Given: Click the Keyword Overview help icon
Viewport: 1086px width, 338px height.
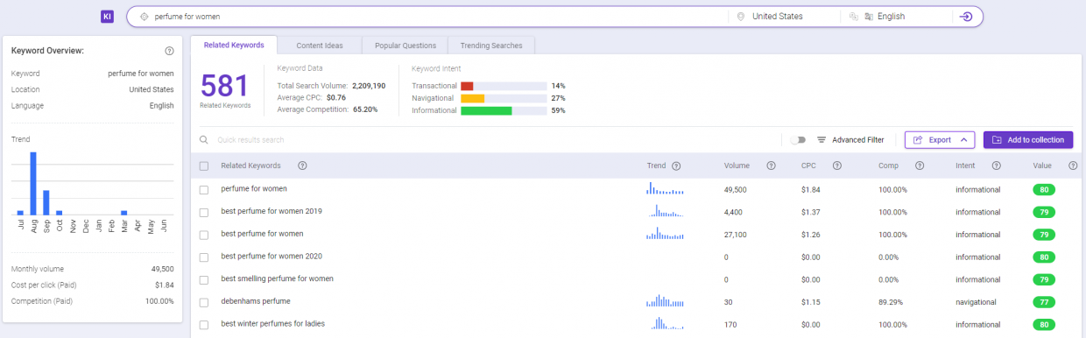Looking at the screenshot, I should (169, 51).
